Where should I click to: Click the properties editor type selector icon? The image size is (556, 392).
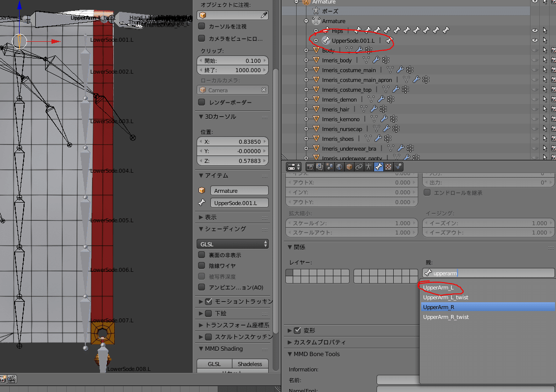[x=294, y=167]
